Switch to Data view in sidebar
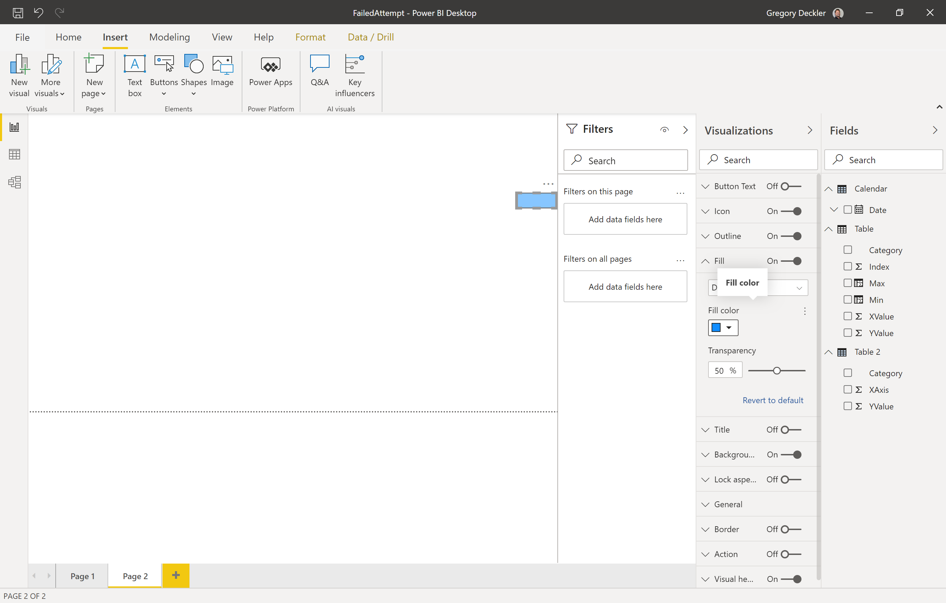The image size is (946, 603). 15,155
